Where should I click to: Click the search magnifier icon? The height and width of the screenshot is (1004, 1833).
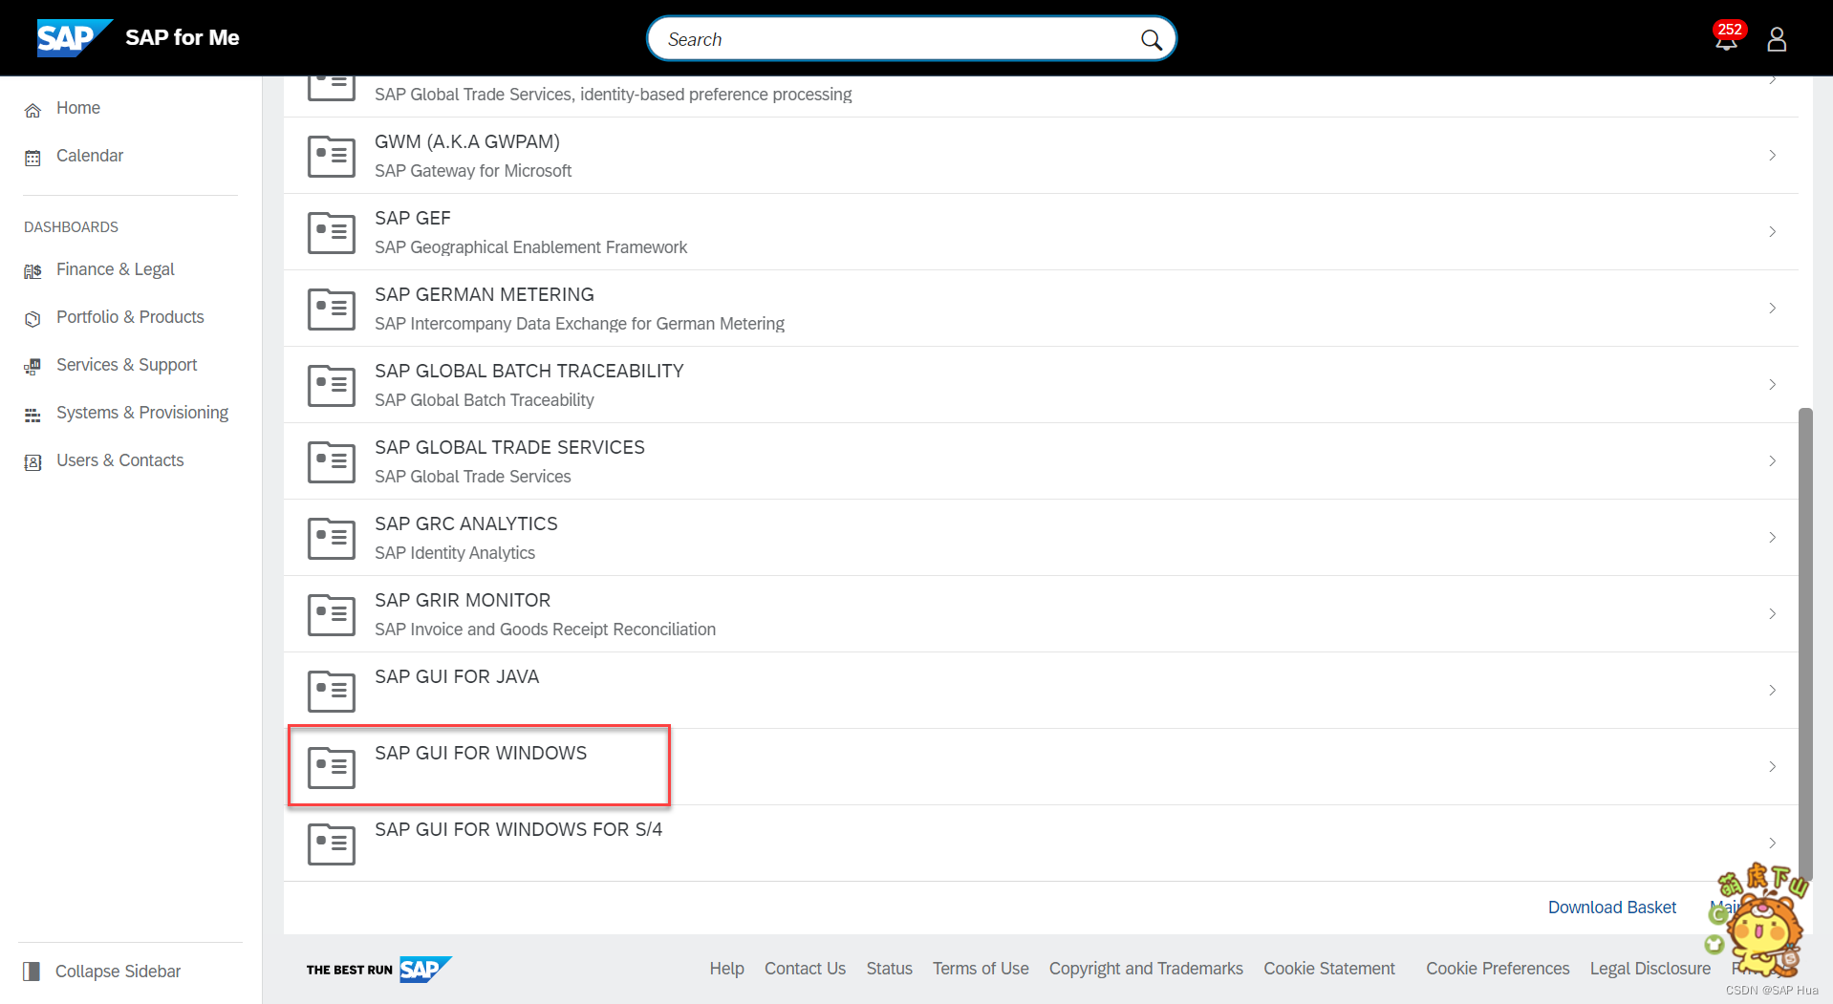[x=1152, y=39]
